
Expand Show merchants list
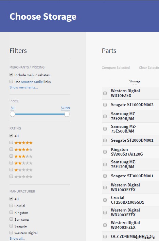pos(23,87)
